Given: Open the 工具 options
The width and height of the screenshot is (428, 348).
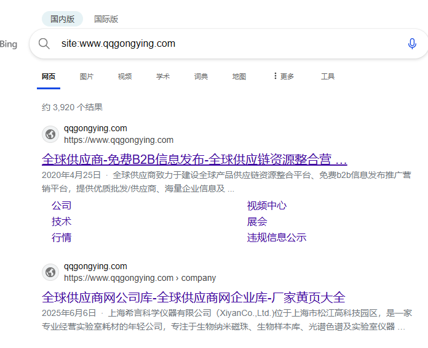Looking at the screenshot, I should (x=328, y=76).
